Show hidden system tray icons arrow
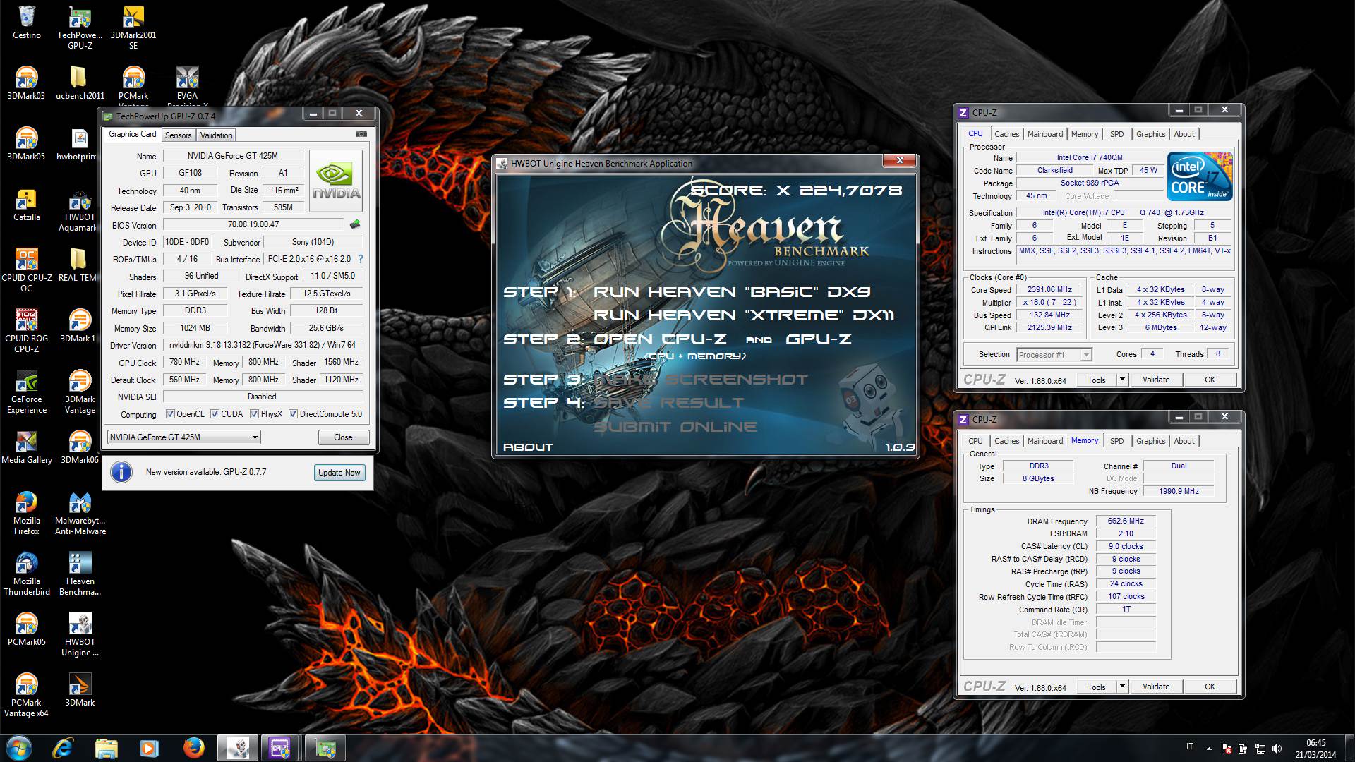The image size is (1355, 762). (x=1209, y=749)
